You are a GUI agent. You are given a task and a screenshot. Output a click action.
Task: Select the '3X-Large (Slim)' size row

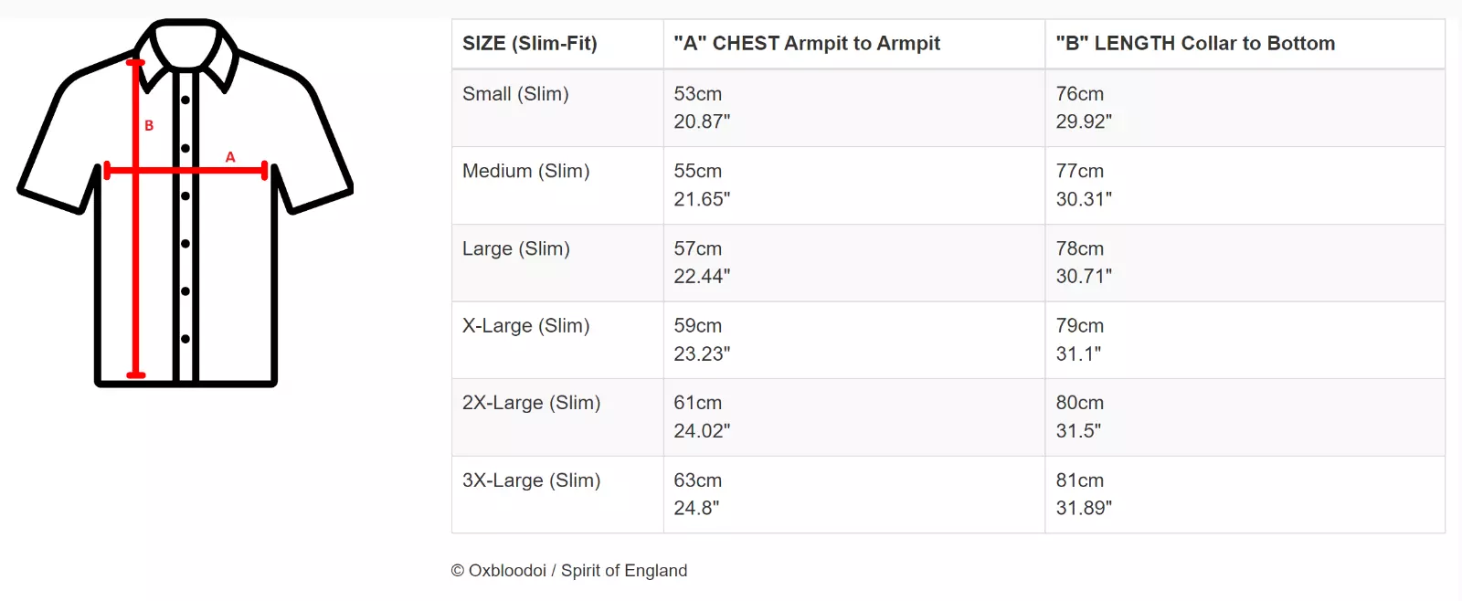(948, 494)
